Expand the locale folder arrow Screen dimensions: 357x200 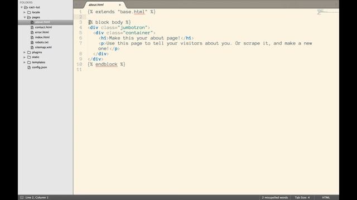pyautogui.click(x=25, y=12)
